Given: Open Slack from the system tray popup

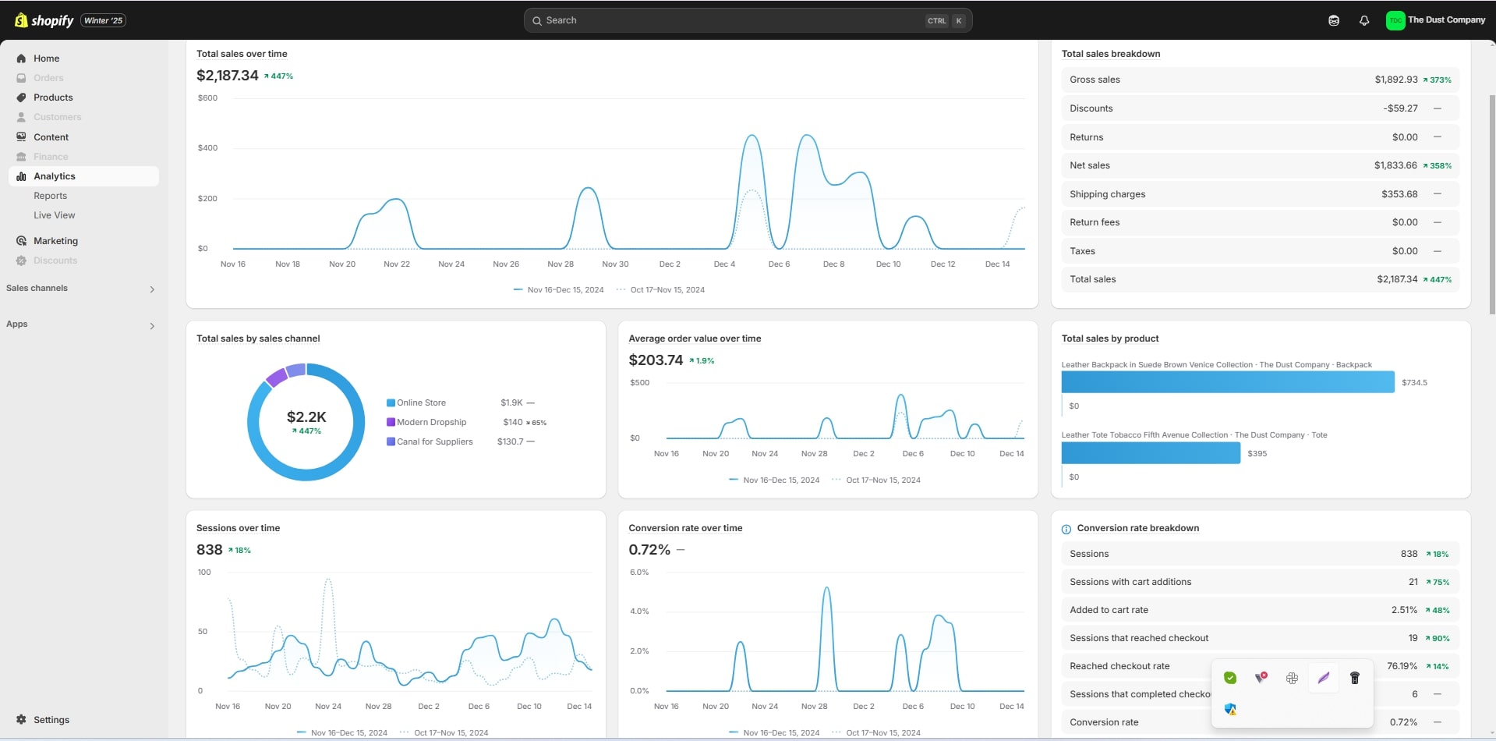Looking at the screenshot, I should [1292, 678].
